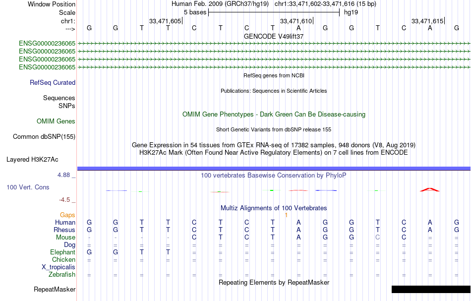Click the third ENSG00000236065 track label
471x301 pixels.
click(47, 59)
